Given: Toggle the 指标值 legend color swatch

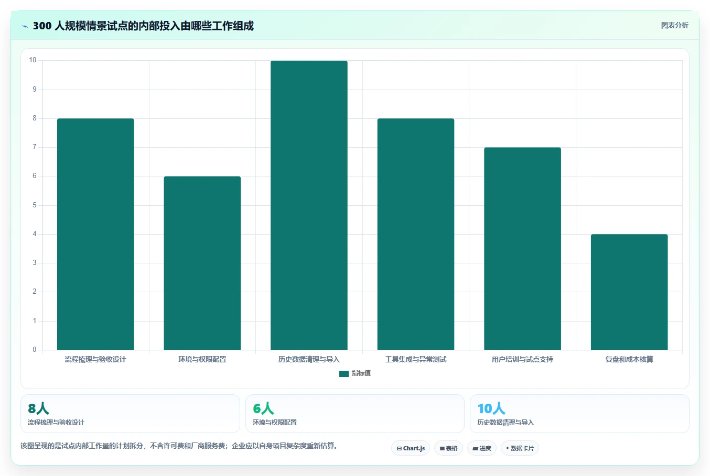Looking at the screenshot, I should pyautogui.click(x=344, y=374).
